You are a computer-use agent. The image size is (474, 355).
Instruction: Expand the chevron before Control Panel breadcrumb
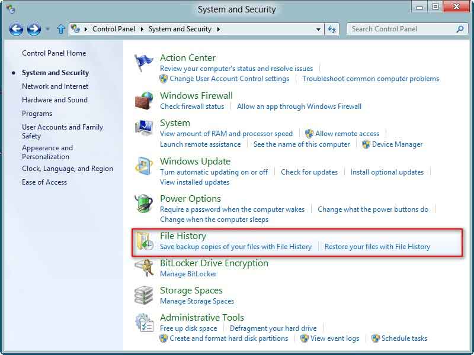(86, 29)
